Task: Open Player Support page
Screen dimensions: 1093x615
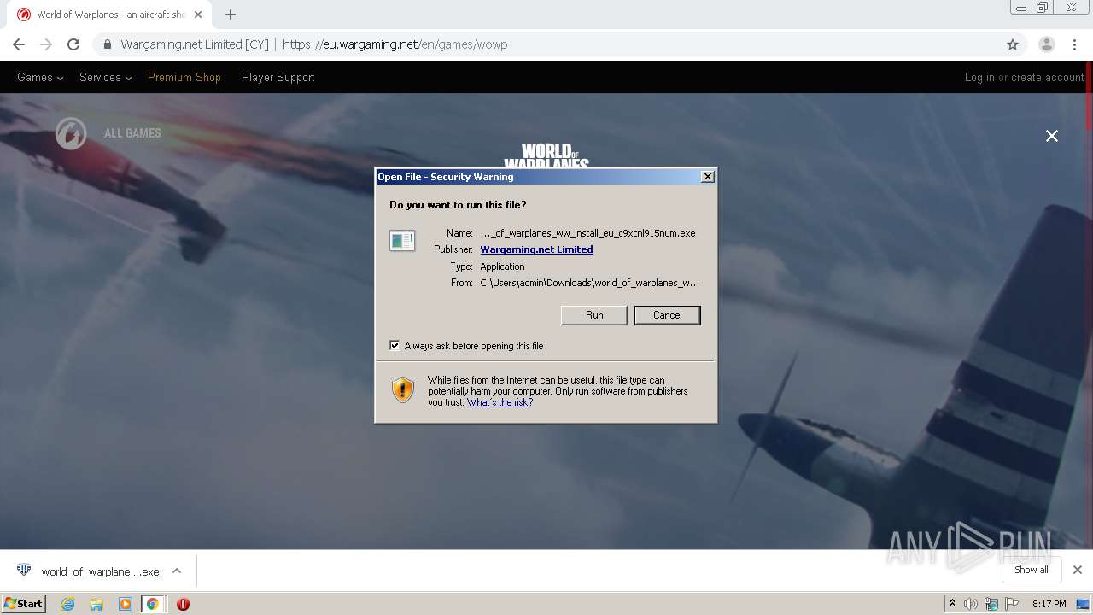Action: click(x=278, y=77)
